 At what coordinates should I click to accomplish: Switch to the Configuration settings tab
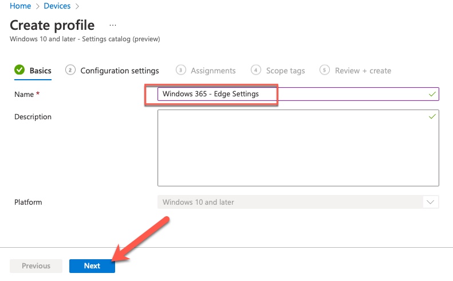(x=120, y=71)
